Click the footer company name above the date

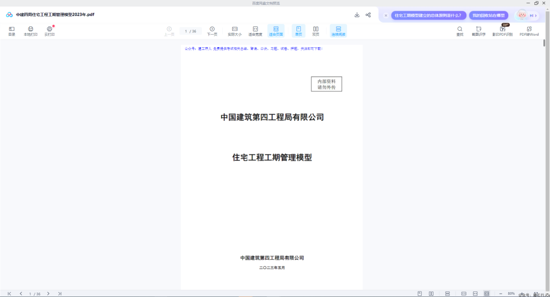[272, 258]
